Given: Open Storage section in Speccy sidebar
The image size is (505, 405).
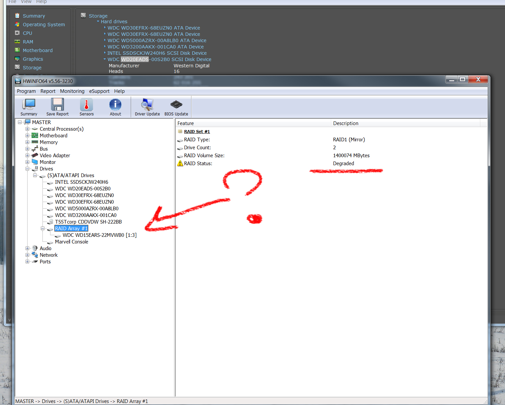Looking at the screenshot, I should coord(32,68).
